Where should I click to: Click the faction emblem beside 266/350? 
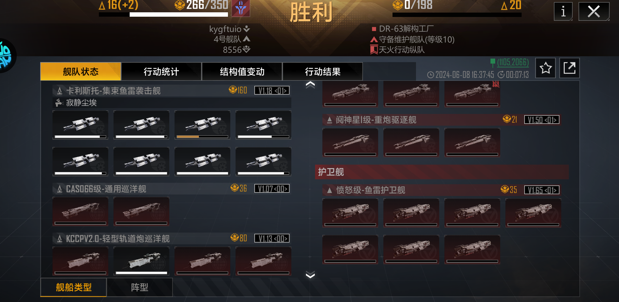[241, 8]
